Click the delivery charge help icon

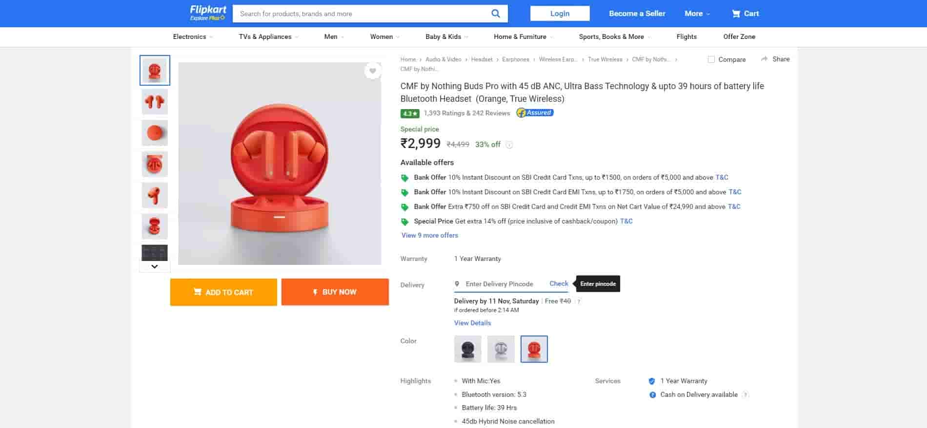coord(579,301)
